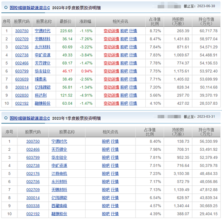The height and width of the screenshot is (221, 222).
Task: Open 中矿资源 name link in Q2 table
Action: click(x=43, y=55)
